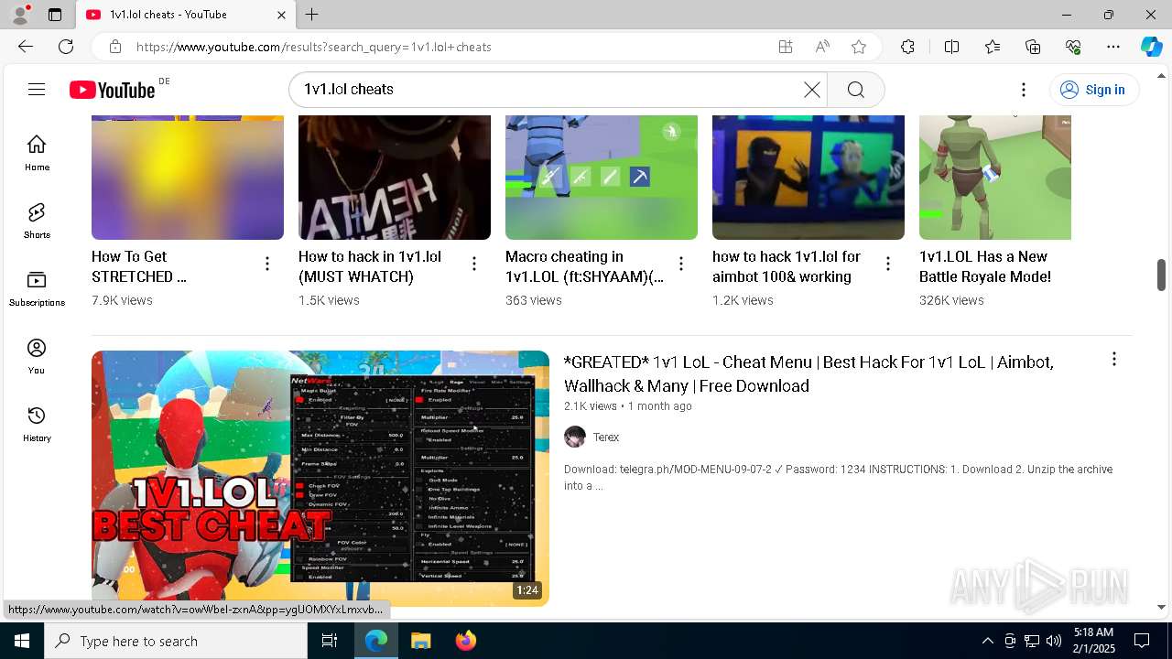
Task: Open Collections icon in Edge toolbar
Action: (1033, 47)
